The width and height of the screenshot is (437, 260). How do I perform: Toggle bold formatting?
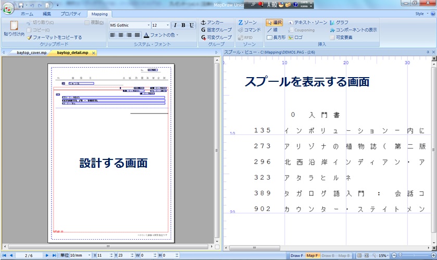[183, 25]
